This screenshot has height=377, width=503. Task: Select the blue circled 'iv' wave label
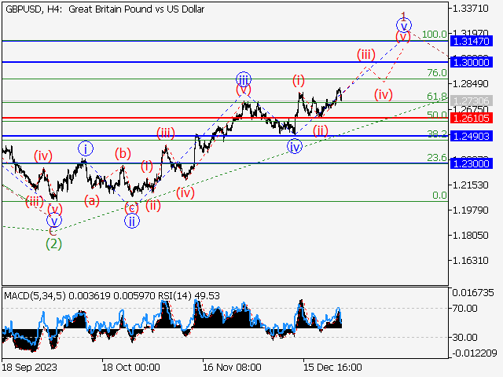(x=295, y=147)
